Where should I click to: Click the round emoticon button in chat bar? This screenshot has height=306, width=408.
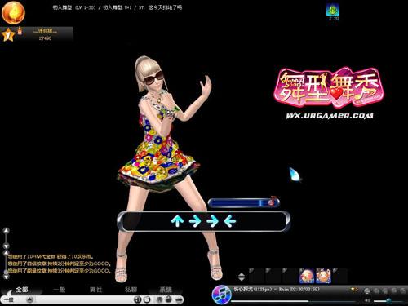pyautogui.click(x=138, y=299)
